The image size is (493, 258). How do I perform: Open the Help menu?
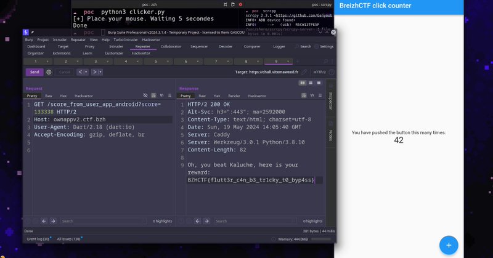(105, 39)
